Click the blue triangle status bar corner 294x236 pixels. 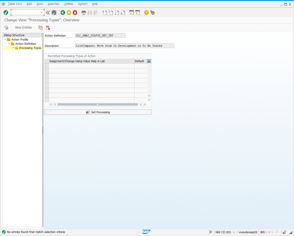pyautogui.click(x=291, y=233)
